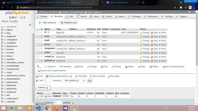
Task: Tick the checkbox for phone column
Action: (x=38, y=45)
